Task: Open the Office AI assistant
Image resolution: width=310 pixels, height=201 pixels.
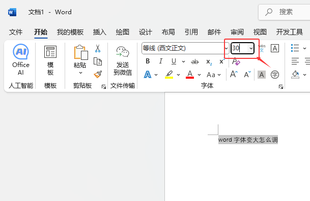Action: click(21, 59)
